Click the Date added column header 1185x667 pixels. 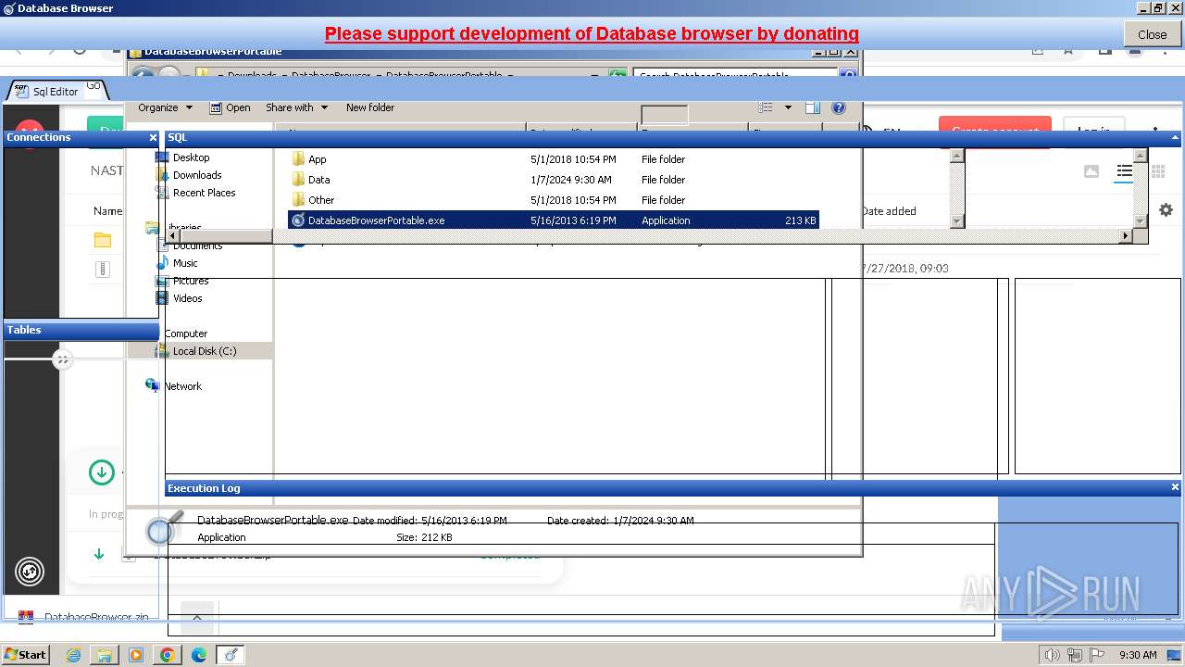(x=889, y=211)
